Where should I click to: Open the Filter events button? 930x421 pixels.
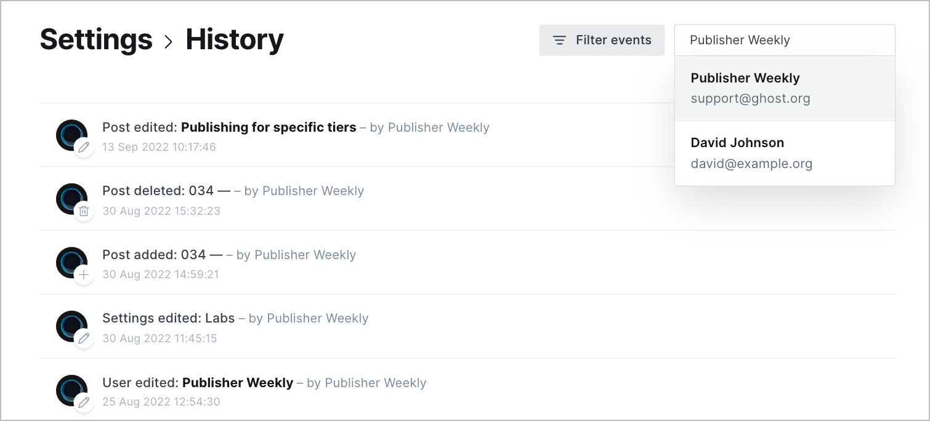click(x=602, y=40)
